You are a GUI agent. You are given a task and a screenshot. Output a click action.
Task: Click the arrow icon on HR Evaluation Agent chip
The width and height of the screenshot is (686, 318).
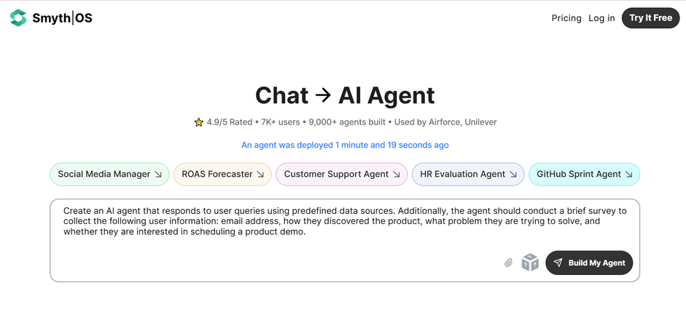point(512,175)
